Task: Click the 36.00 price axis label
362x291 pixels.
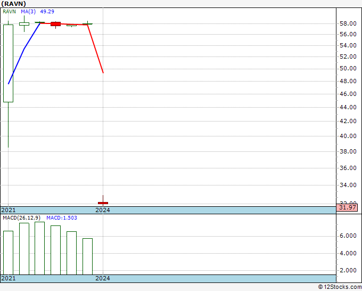Action: [348, 168]
